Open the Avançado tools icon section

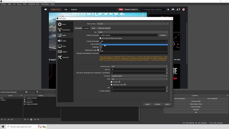(x=60, y=57)
